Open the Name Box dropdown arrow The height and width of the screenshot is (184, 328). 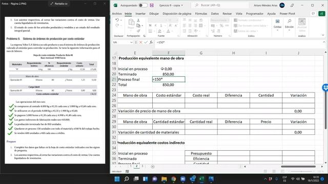[x=131, y=42]
